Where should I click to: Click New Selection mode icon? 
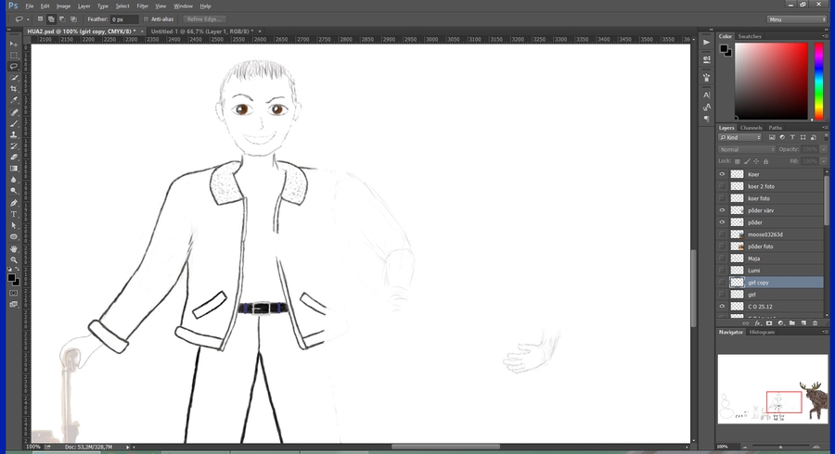click(x=40, y=19)
